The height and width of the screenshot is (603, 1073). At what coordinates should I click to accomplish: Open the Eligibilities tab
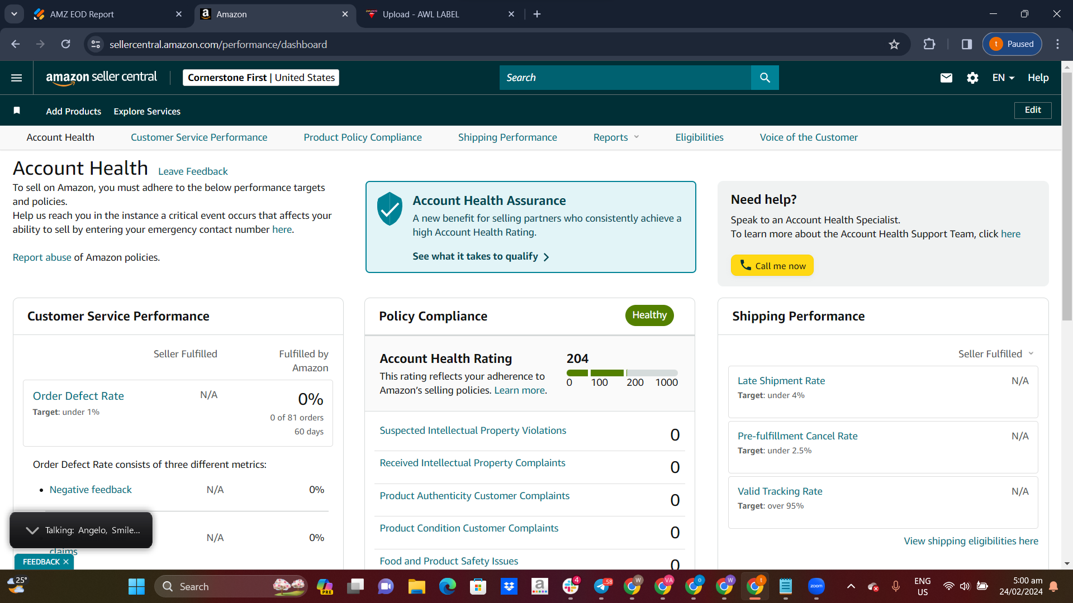point(699,137)
